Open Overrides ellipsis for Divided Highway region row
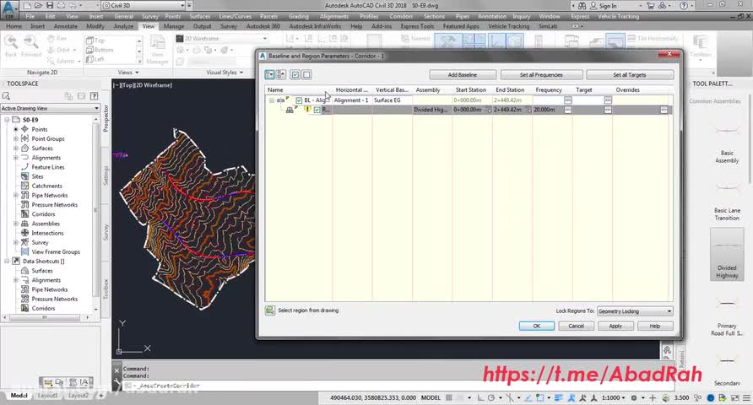 point(664,110)
